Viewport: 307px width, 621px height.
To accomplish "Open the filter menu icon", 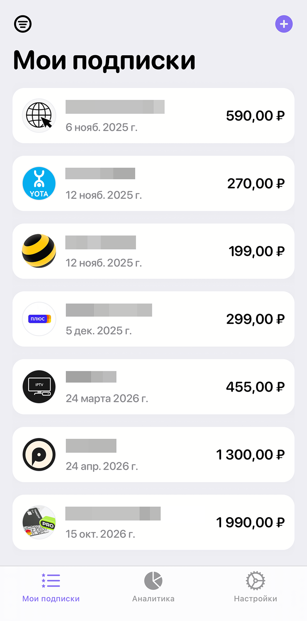I will pyautogui.click(x=23, y=24).
